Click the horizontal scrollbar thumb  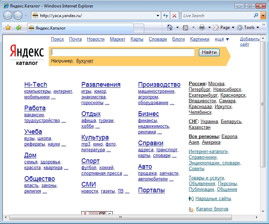coord(121,217)
